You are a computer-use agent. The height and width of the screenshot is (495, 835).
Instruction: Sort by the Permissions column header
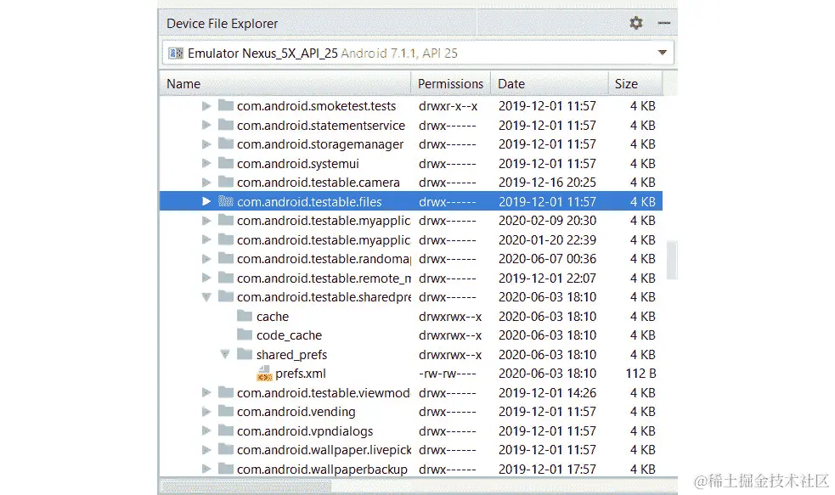tap(450, 83)
